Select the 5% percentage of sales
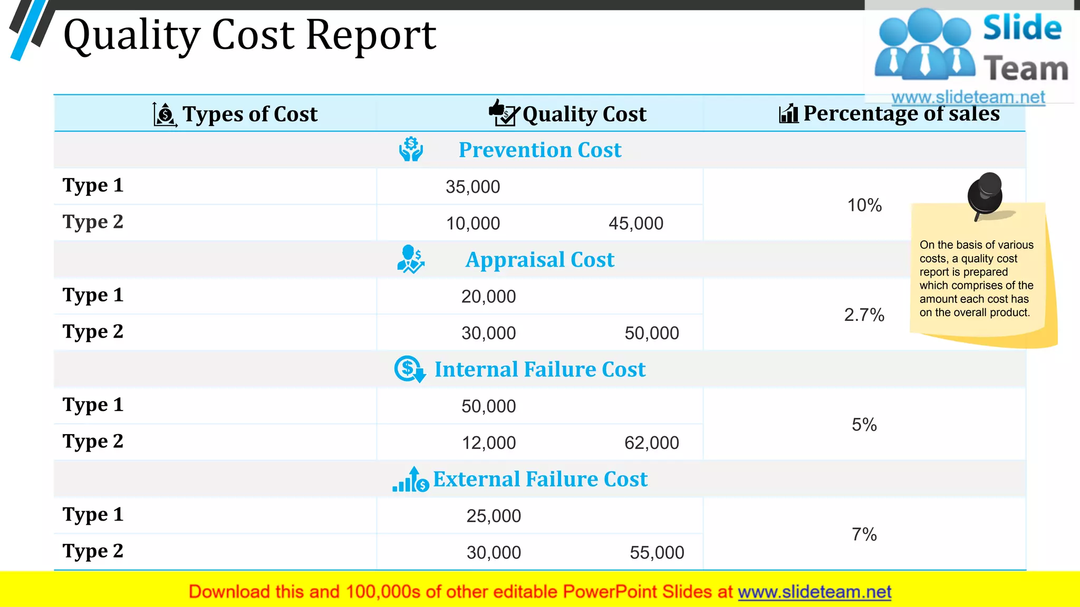The height and width of the screenshot is (607, 1080). click(x=864, y=425)
